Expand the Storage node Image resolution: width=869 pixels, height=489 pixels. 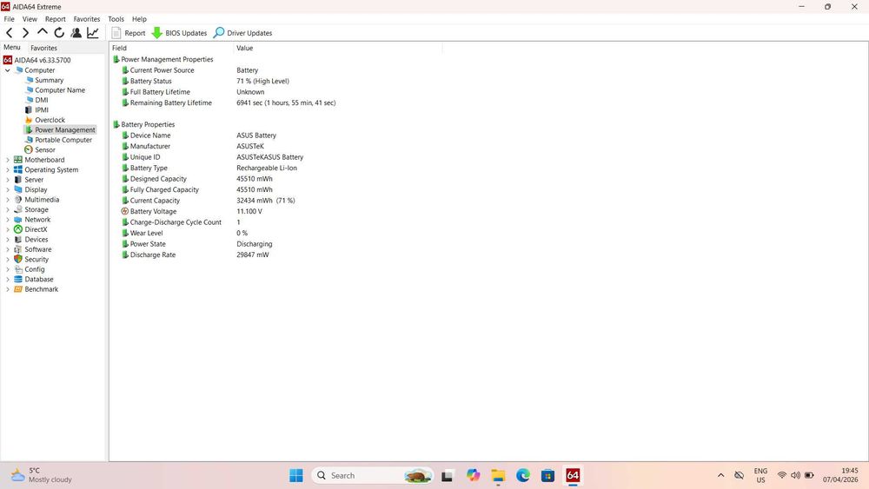(7, 210)
